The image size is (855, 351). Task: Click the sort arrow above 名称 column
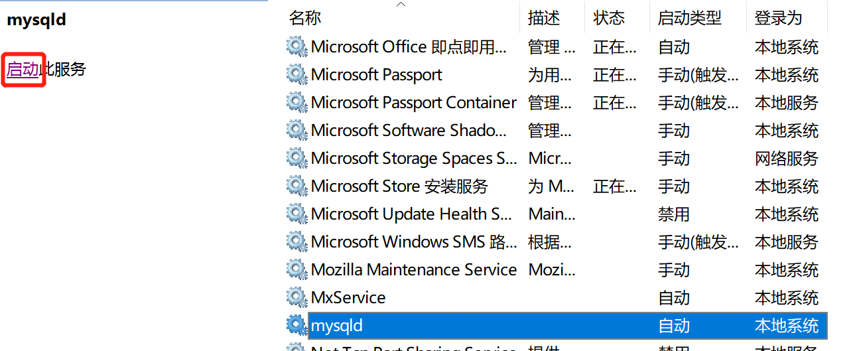[x=401, y=5]
